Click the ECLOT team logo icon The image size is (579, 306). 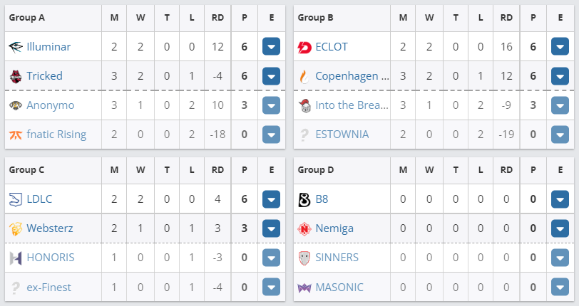304,48
